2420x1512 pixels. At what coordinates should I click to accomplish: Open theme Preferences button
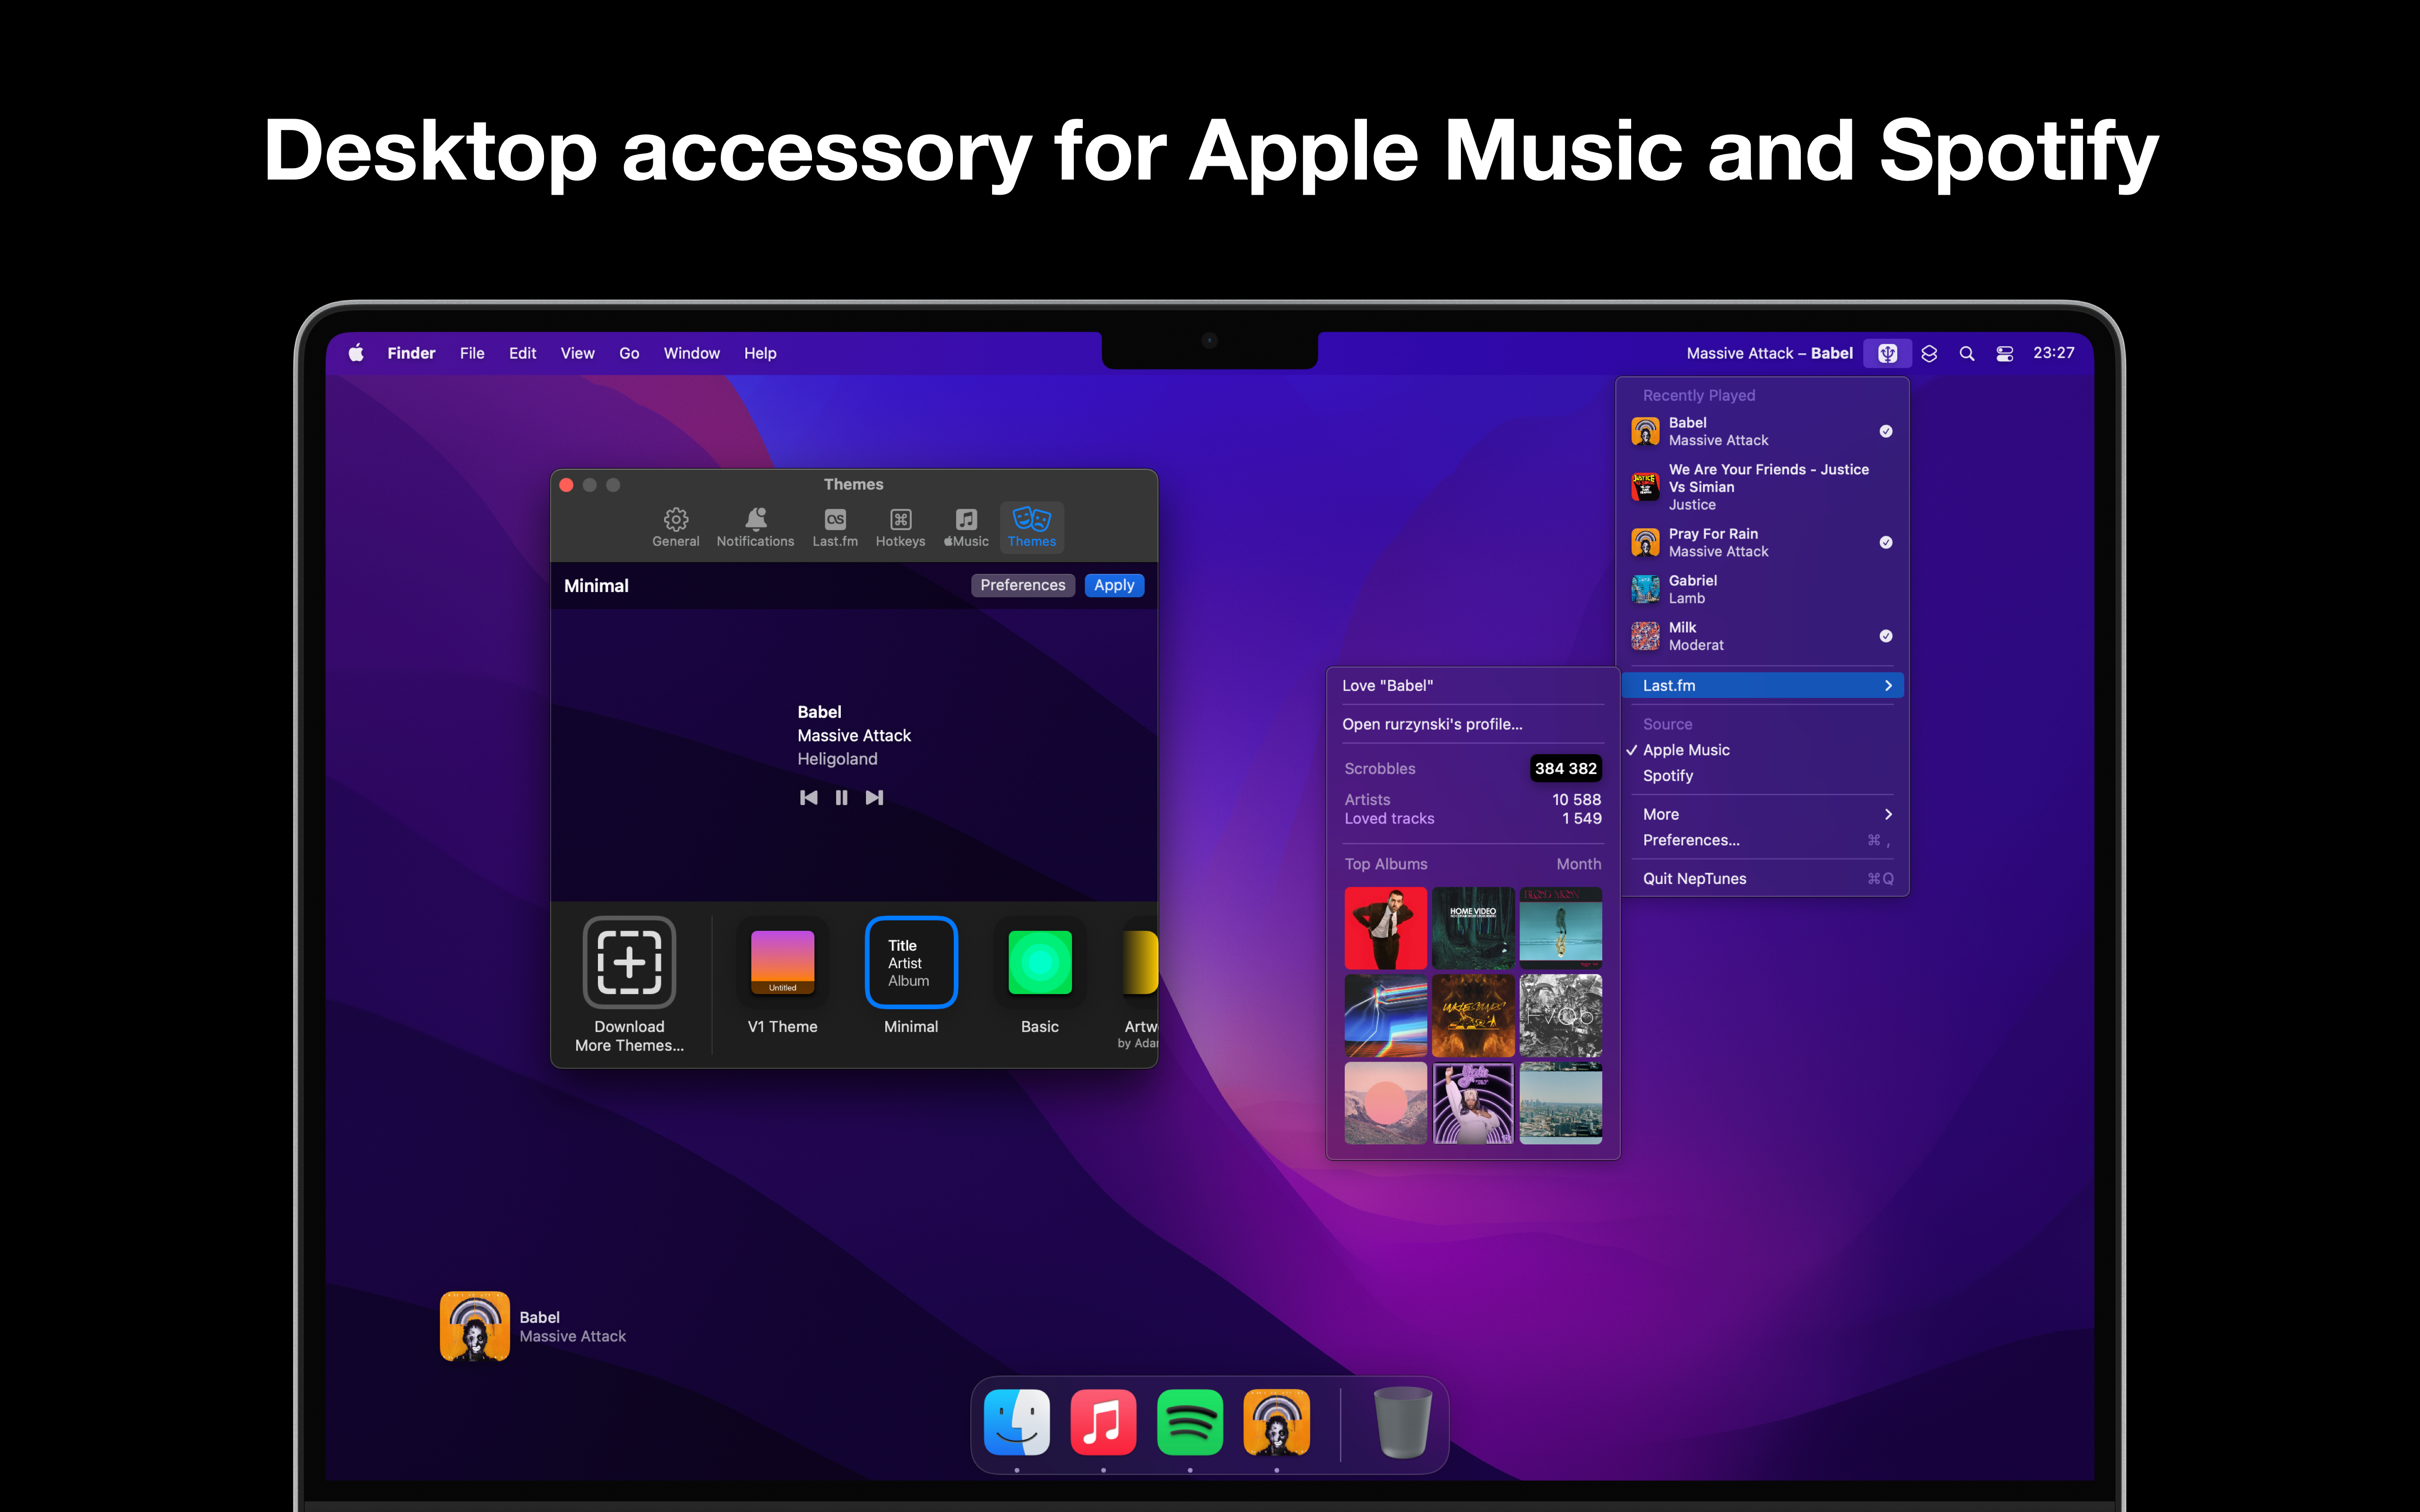click(x=1023, y=585)
